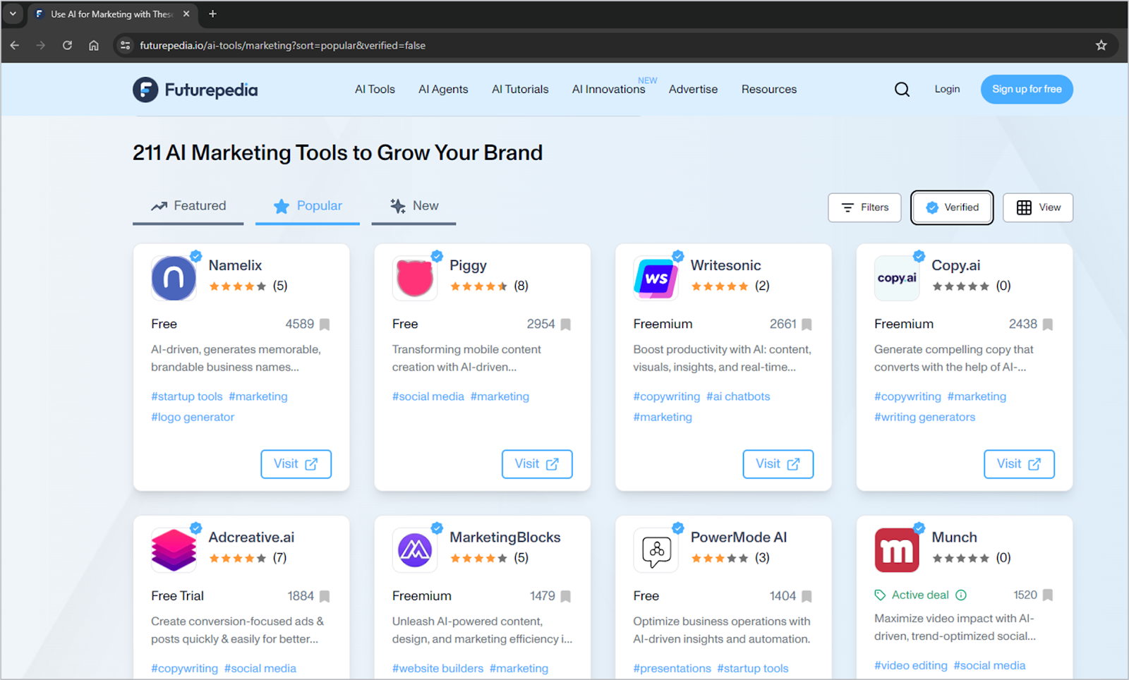
Task: Go back to the previous page
Action: [x=15, y=45]
